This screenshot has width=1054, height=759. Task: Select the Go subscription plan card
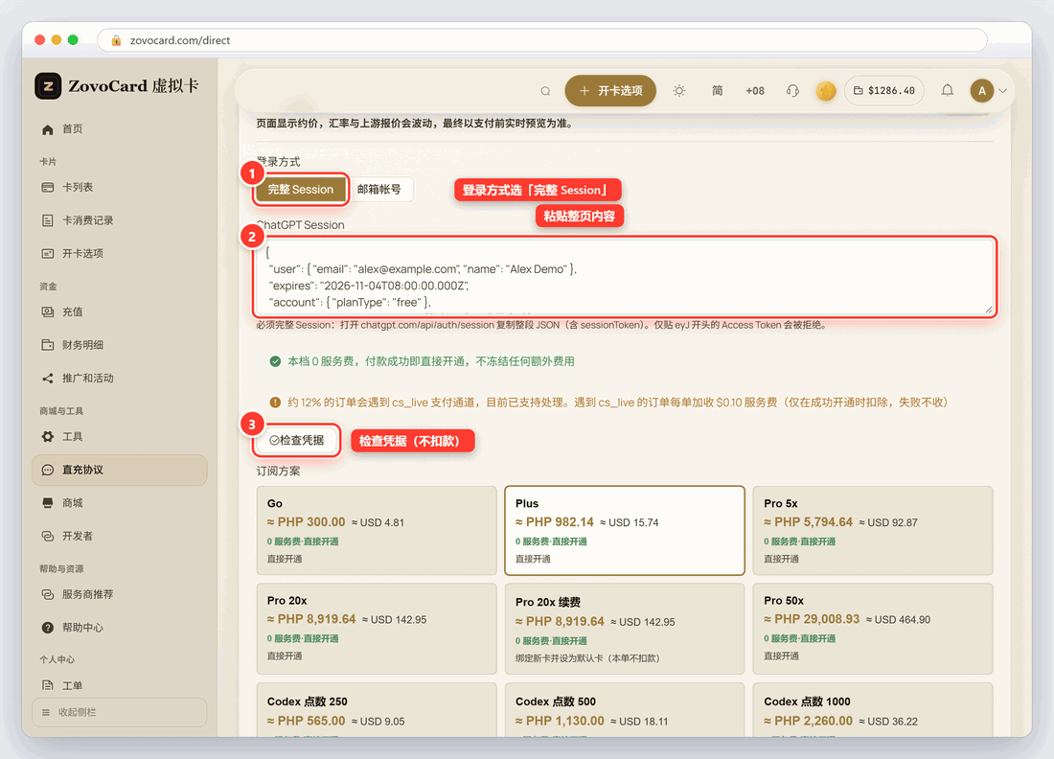[x=377, y=530]
